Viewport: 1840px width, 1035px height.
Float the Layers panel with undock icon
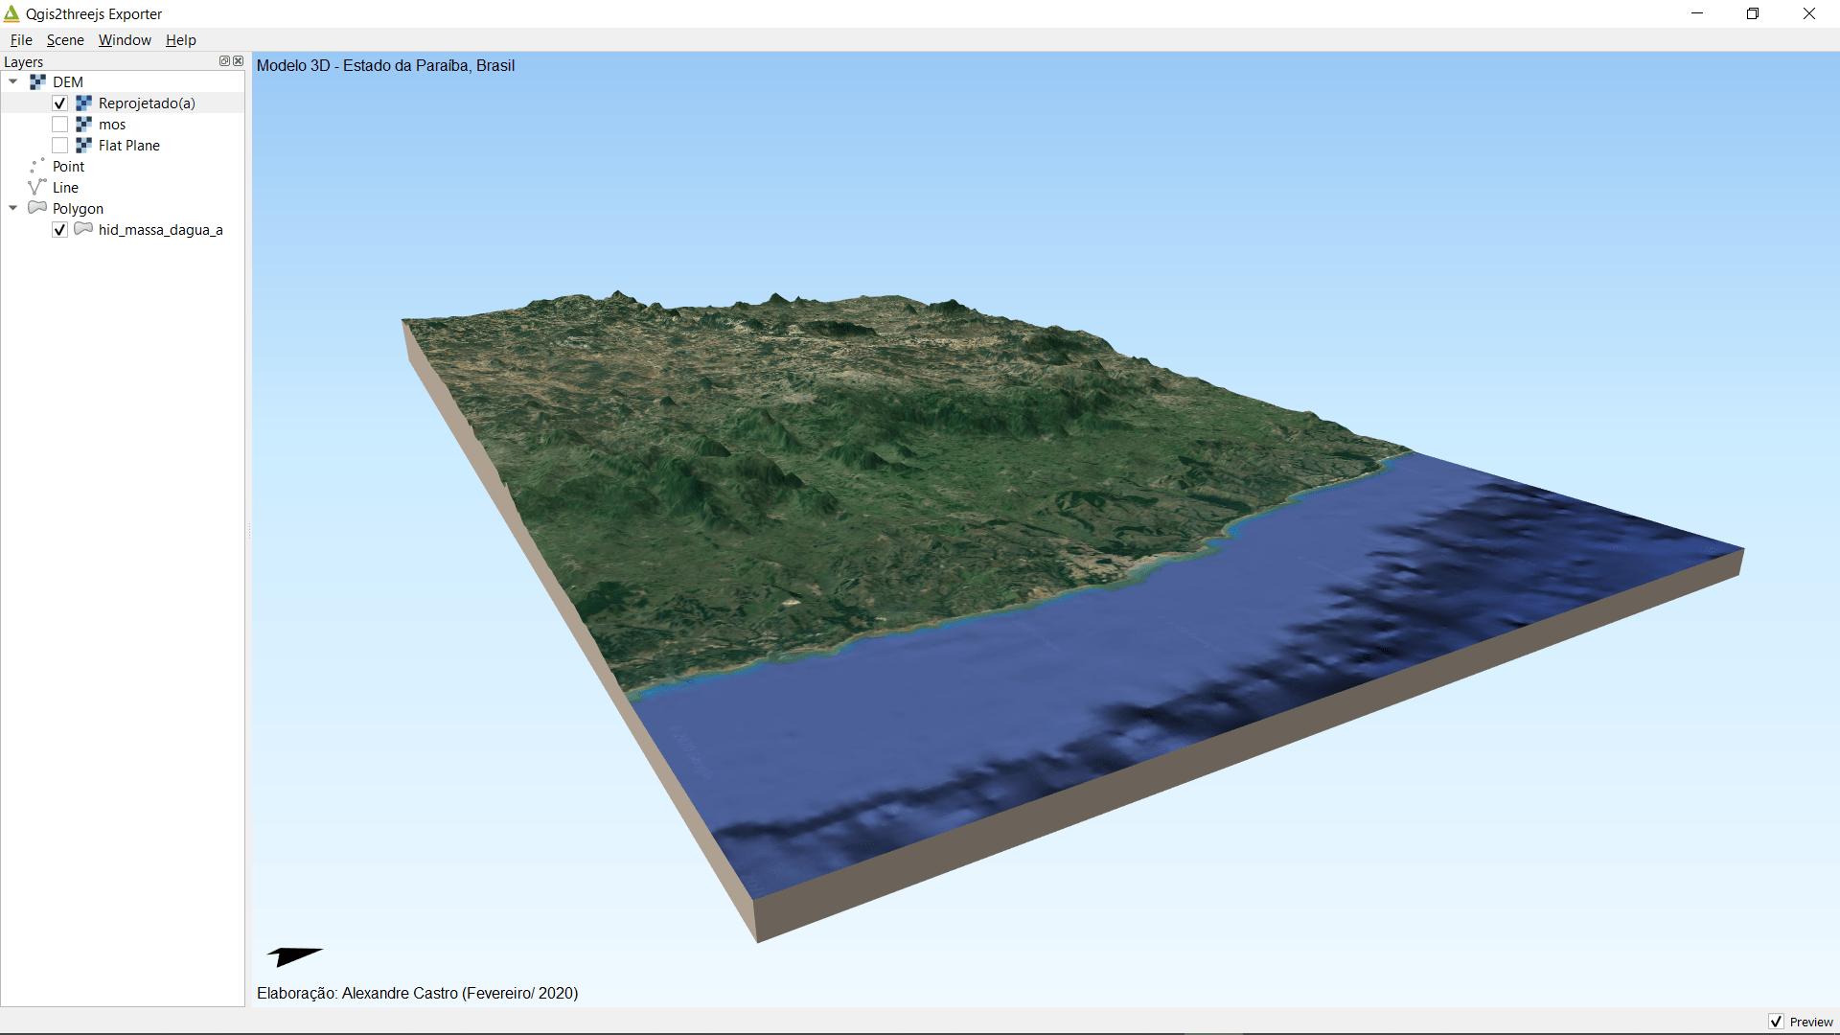point(224,61)
